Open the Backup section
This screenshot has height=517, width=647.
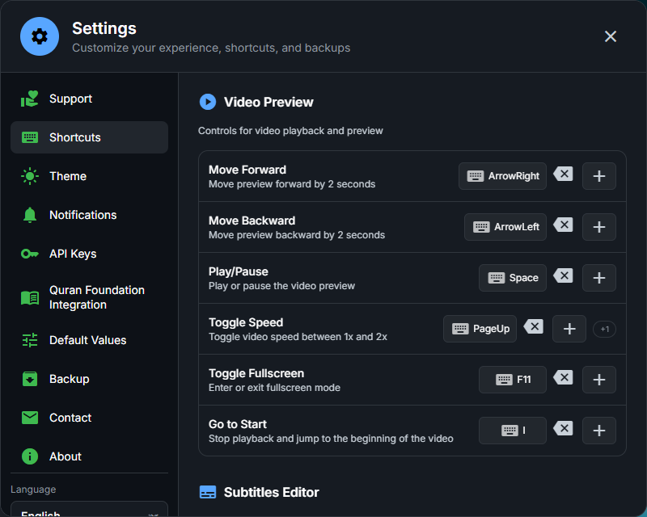89,379
